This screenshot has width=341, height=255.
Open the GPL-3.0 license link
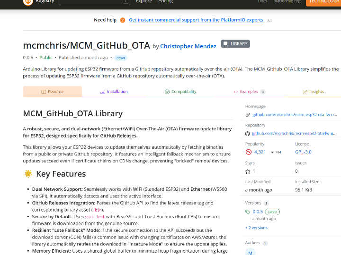tap(303, 152)
